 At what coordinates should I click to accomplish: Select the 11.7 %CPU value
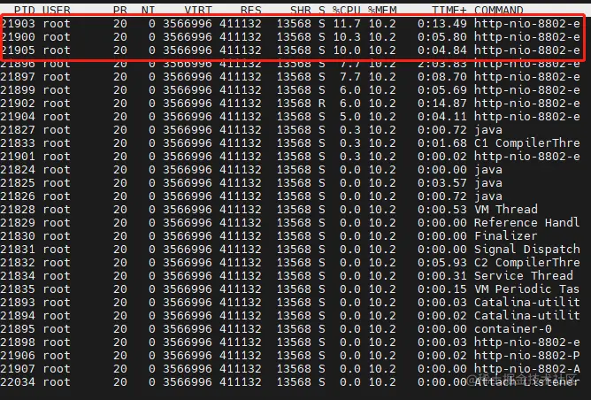[x=347, y=24]
